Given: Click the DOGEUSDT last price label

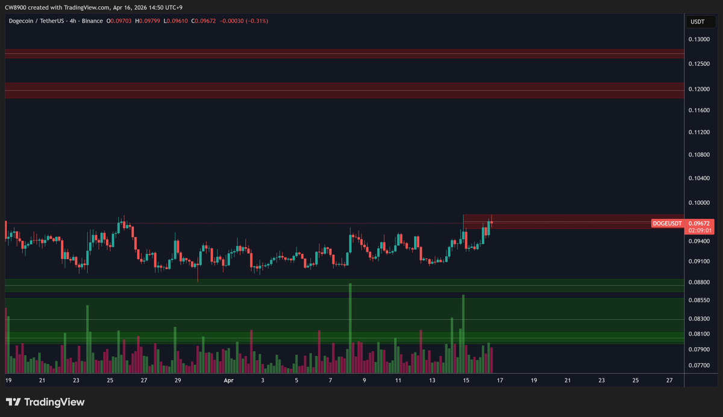Looking at the screenshot, I should tap(667, 223).
